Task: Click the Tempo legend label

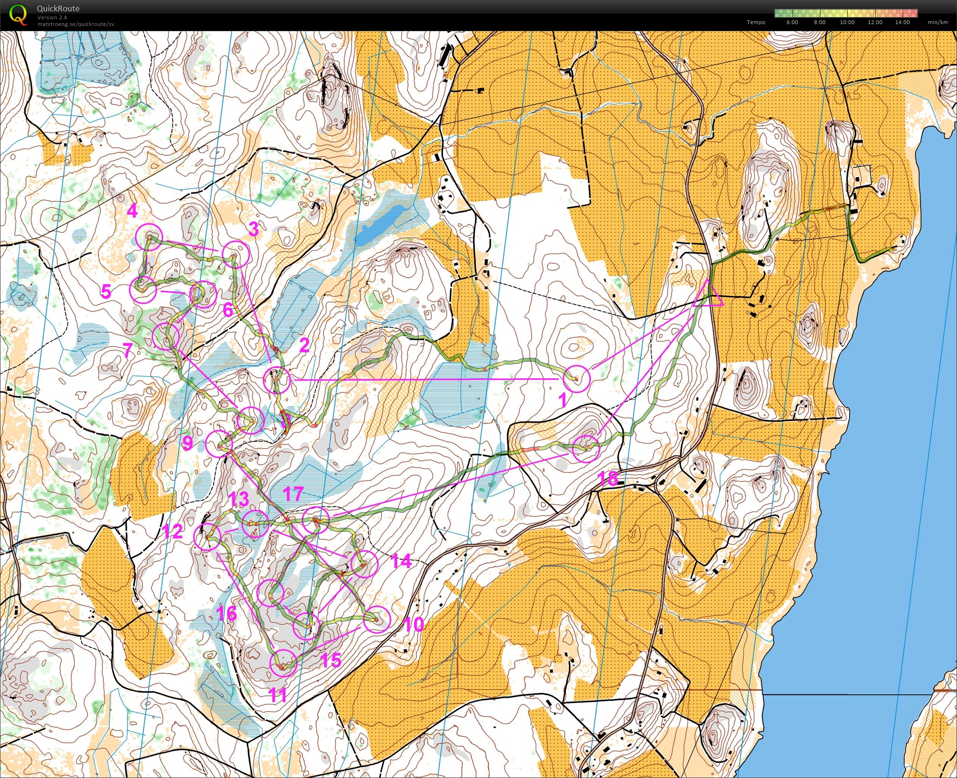Action: click(756, 22)
